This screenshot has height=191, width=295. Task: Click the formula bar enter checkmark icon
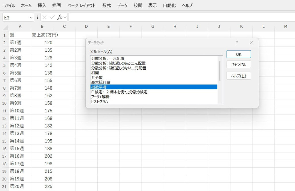(x=52, y=17)
